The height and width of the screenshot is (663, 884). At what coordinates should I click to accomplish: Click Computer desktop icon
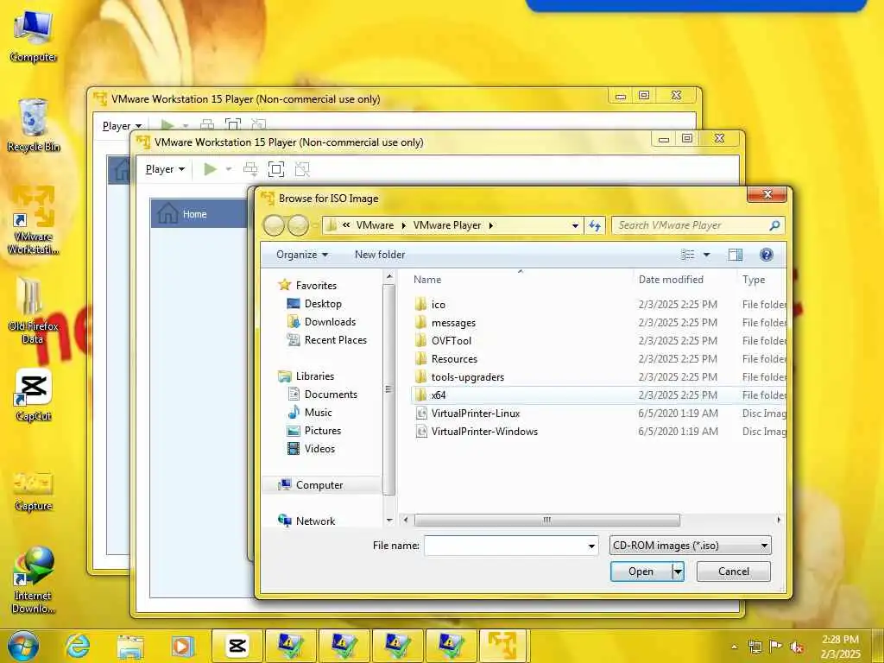coord(34,36)
